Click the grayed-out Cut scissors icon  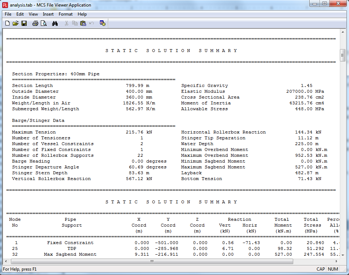66,24
